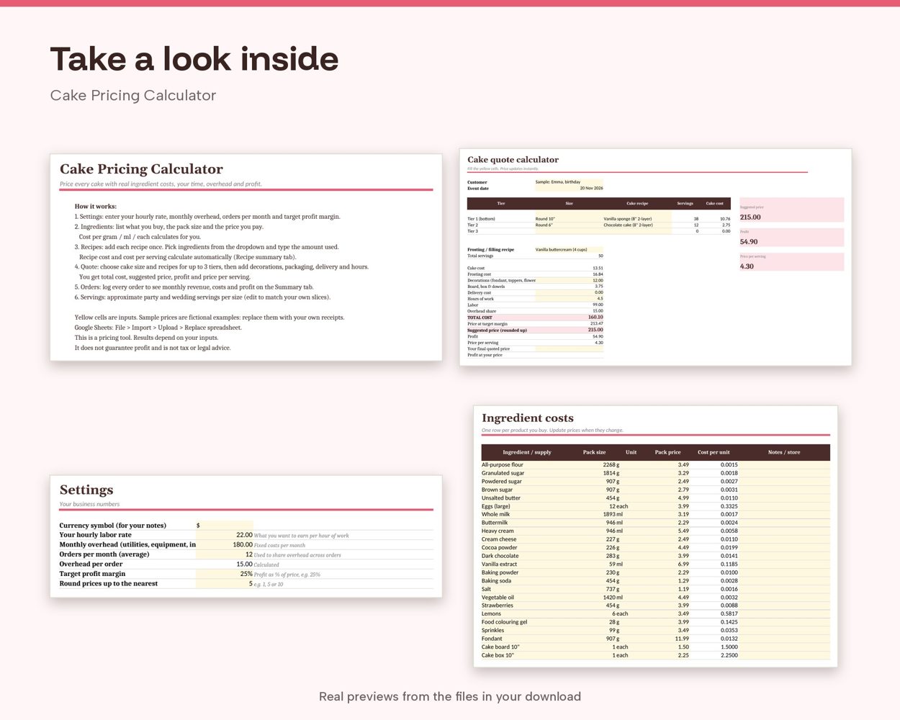Click the instruction line starting '1. Settings:'
The width and height of the screenshot is (900, 720).
pos(207,217)
